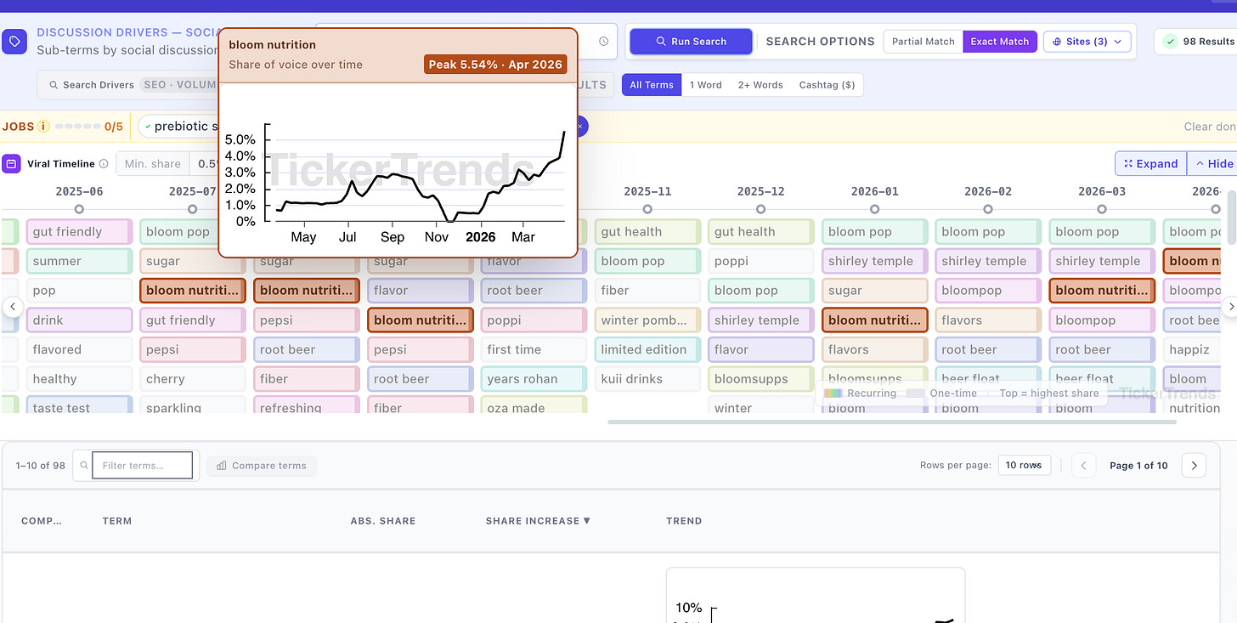Open the Rows per page dropdown
This screenshot has width=1237, height=623.
coord(1024,465)
